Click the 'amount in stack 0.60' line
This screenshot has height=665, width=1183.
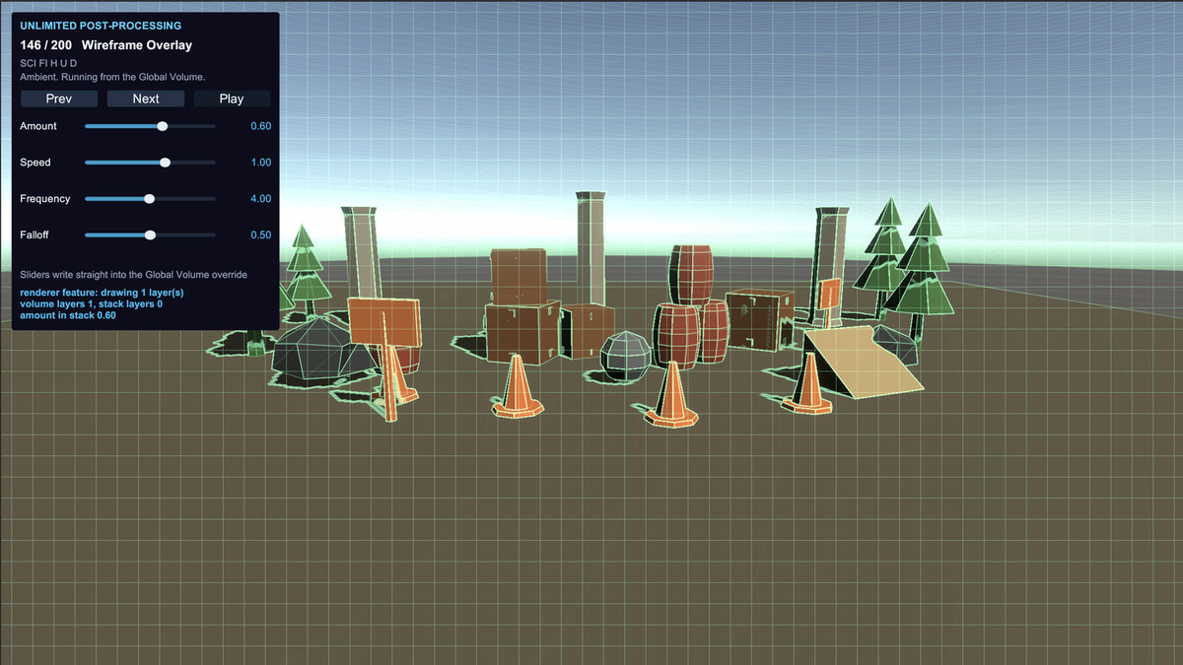[x=68, y=315]
